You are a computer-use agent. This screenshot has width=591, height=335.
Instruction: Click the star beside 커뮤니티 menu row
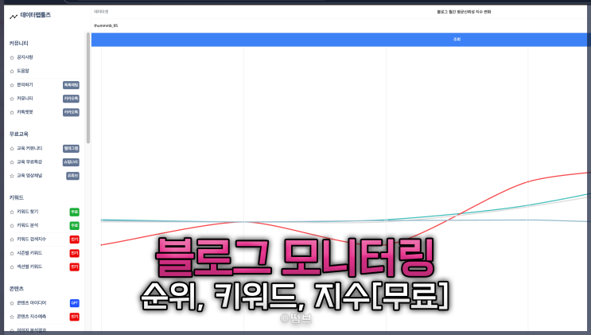12,99
